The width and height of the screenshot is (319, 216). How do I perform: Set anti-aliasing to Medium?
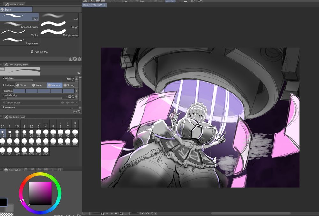(x=54, y=85)
